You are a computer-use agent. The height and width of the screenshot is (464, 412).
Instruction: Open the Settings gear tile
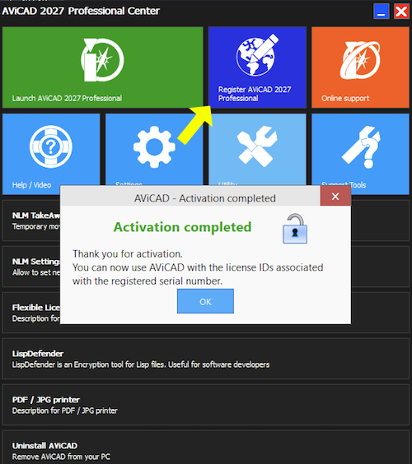pos(154,150)
